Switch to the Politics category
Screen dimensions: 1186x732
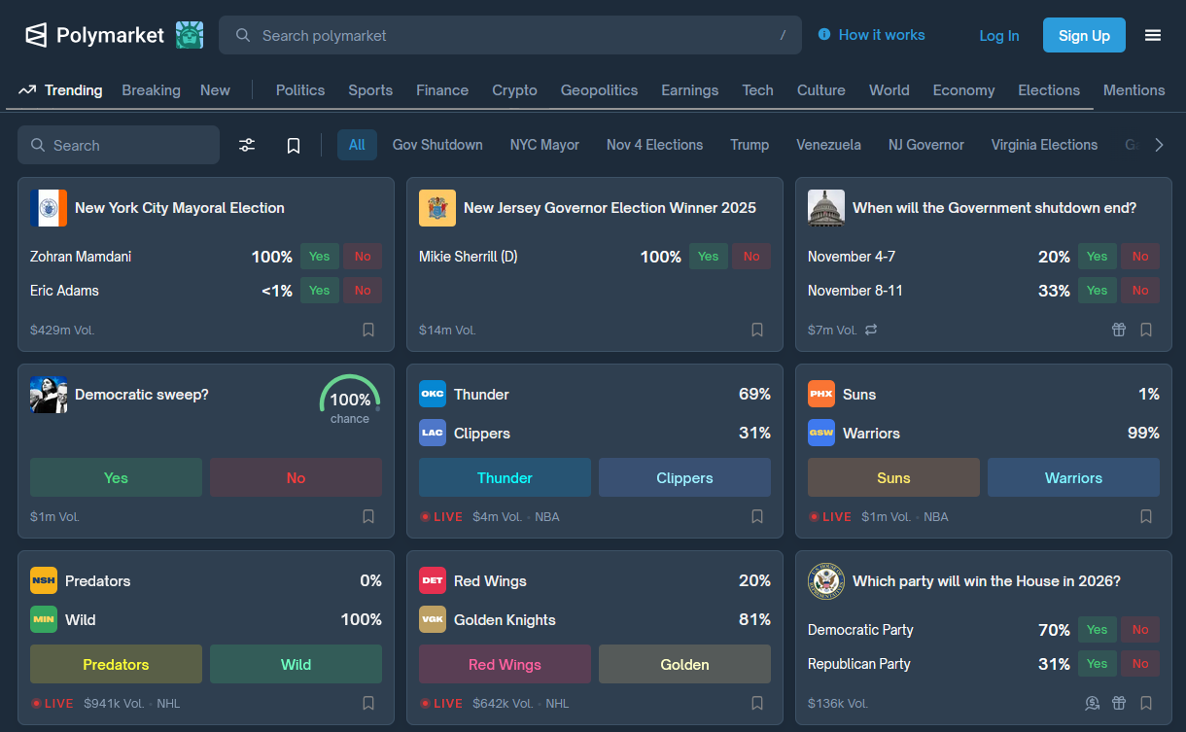(300, 90)
